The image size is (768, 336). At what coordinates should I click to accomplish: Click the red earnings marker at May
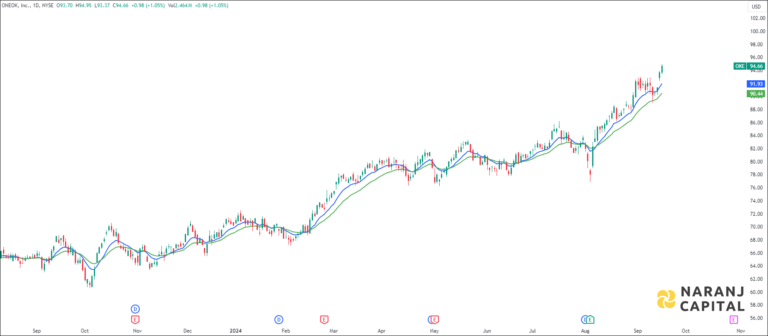[435, 319]
